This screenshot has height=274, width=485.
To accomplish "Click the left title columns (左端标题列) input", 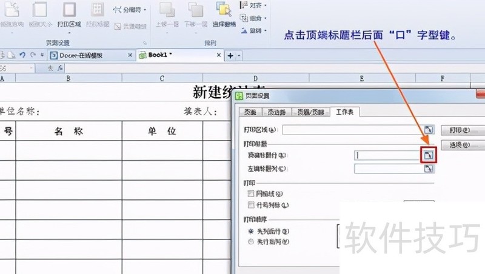I will 389,169.
